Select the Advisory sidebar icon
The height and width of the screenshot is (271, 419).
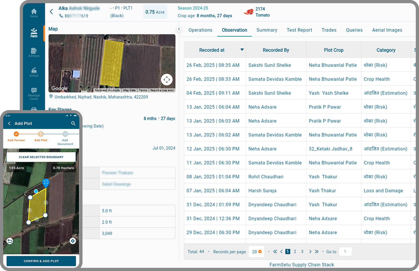[x=34, y=52]
